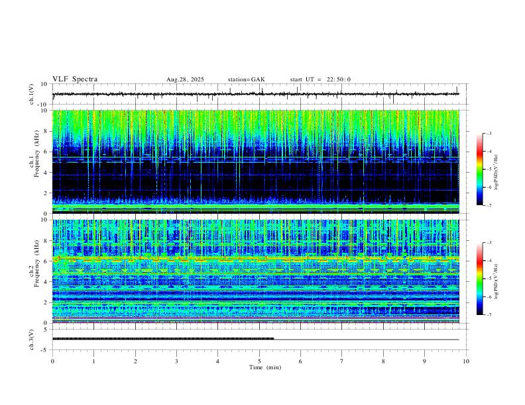Click the "VLF Spectra" plot title
Viewport: 525px width, 405px height.
pyautogui.click(x=75, y=79)
